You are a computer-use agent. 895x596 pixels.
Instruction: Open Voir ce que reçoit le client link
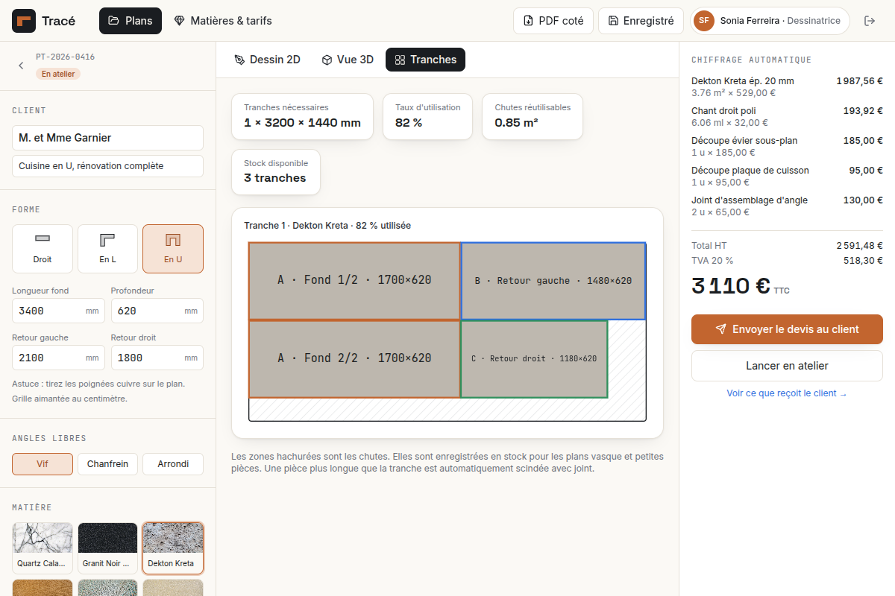[787, 393]
